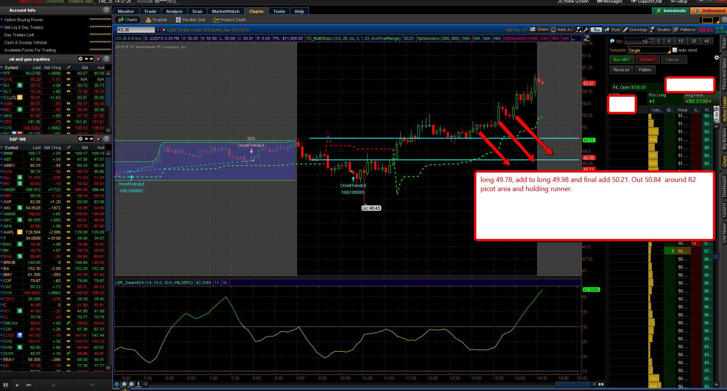Switch to the Analyze tab

(174, 11)
